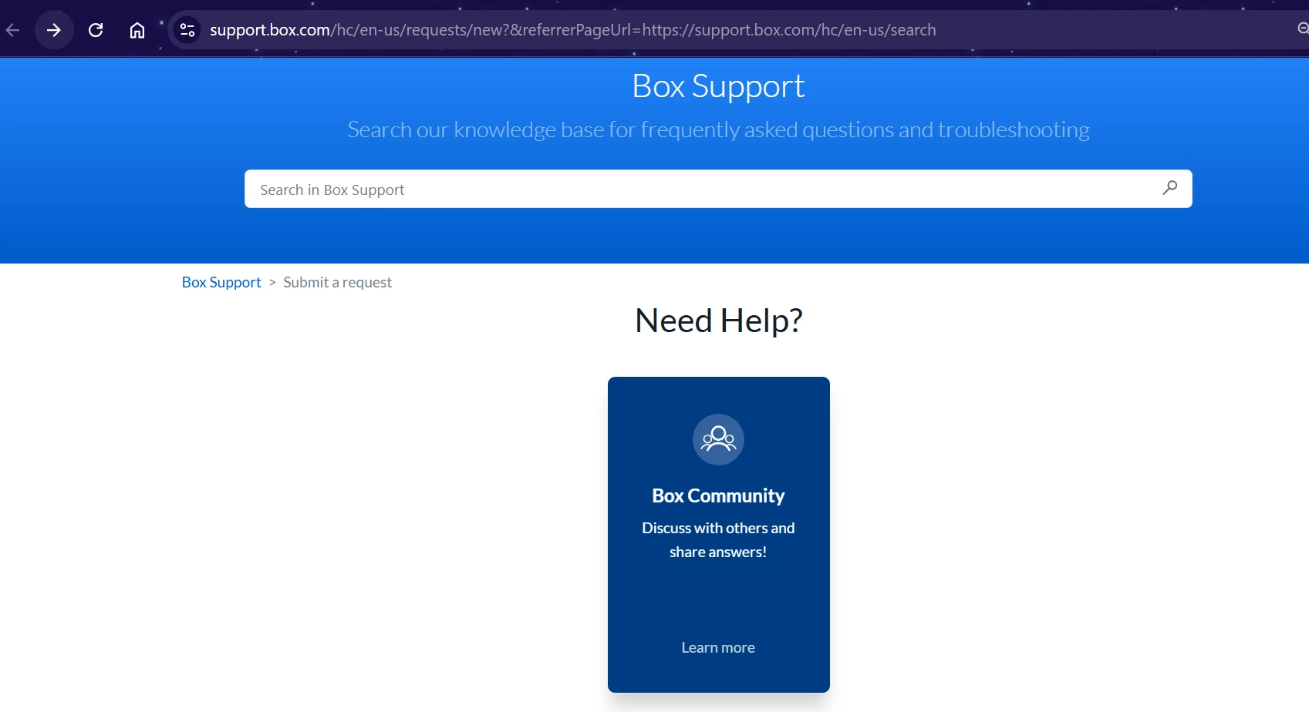1309x712 pixels.
Task: Run search with the magnifying glass icon
Action: [1169, 187]
